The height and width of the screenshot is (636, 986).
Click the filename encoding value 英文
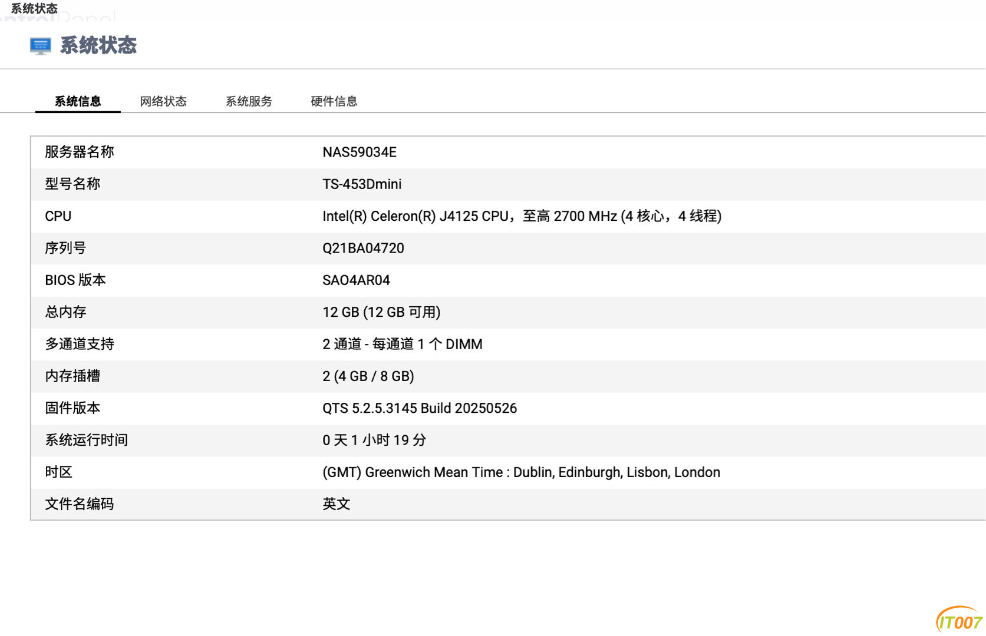[337, 504]
